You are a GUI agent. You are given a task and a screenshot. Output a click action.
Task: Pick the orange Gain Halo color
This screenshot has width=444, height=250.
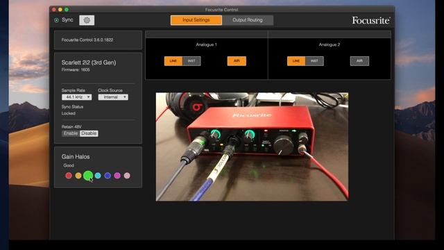pyautogui.click(x=78, y=176)
